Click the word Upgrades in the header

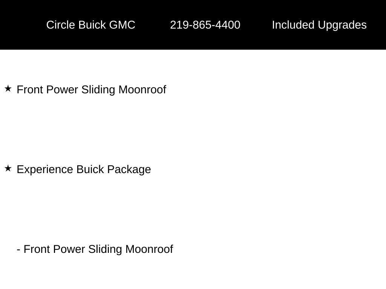(342, 25)
